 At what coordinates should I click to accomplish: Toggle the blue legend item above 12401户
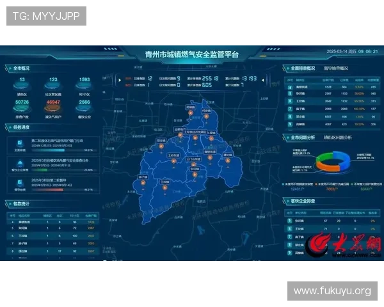[298, 184]
